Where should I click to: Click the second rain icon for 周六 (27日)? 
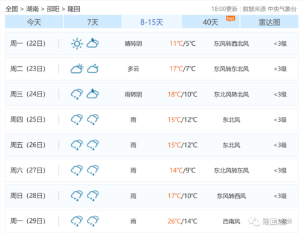tap(93, 171)
